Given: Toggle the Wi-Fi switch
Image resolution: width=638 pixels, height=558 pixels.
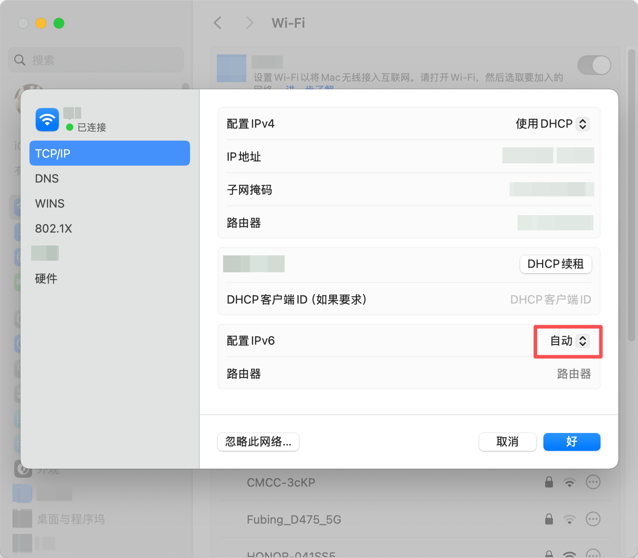Looking at the screenshot, I should (x=594, y=65).
